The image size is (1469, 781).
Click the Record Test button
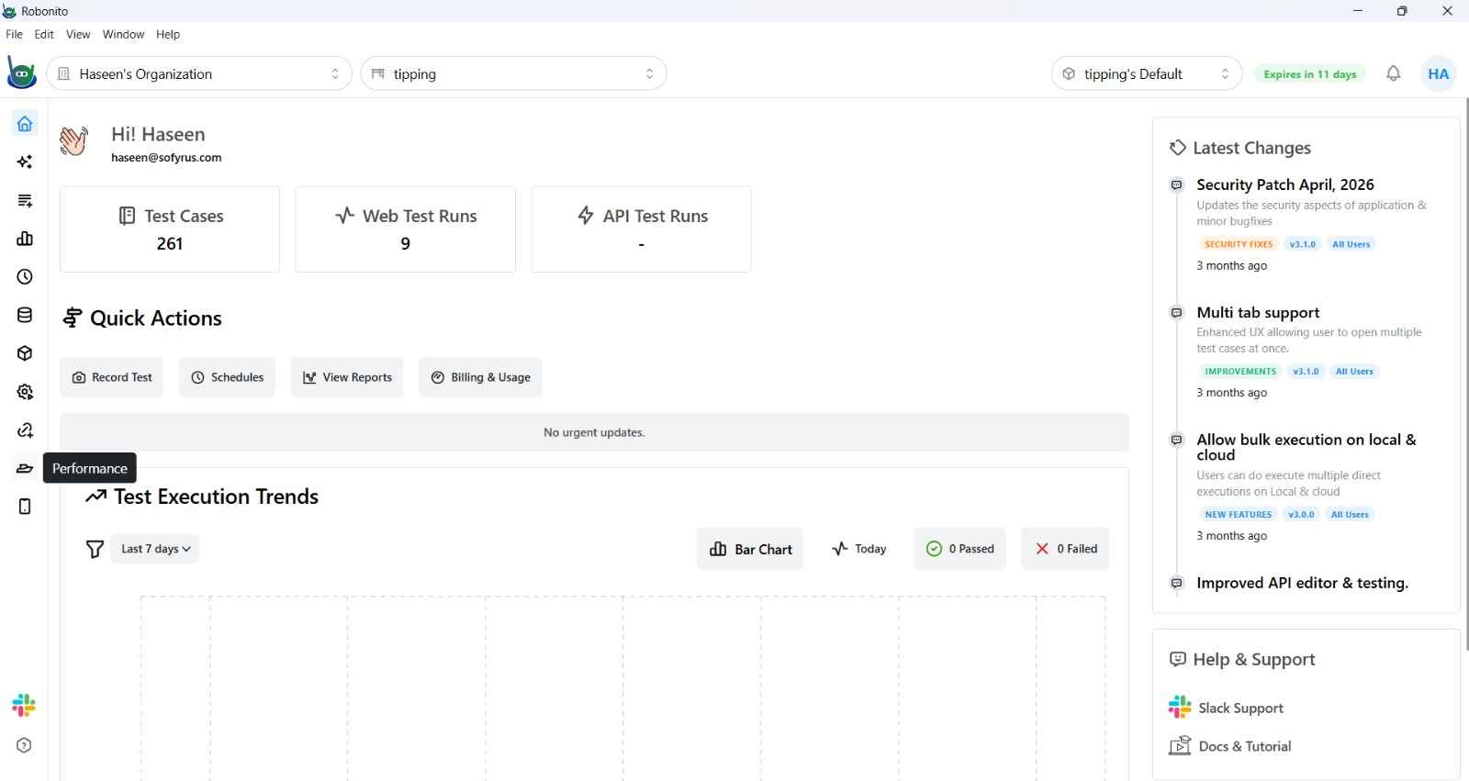pos(112,377)
